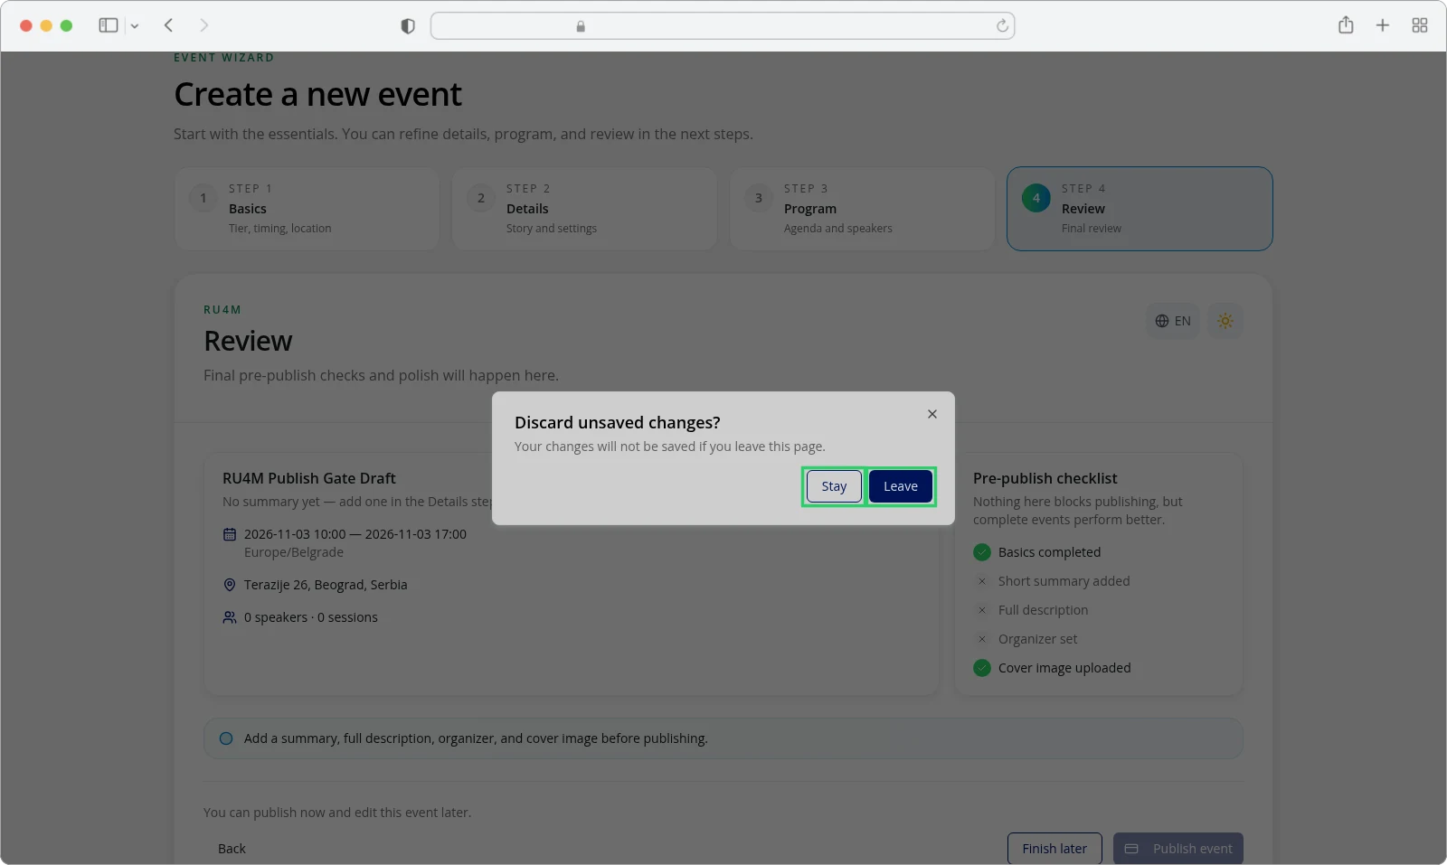Screen dimensions: 1447x865
Task: Go forward in browser history
Action: point(203,25)
